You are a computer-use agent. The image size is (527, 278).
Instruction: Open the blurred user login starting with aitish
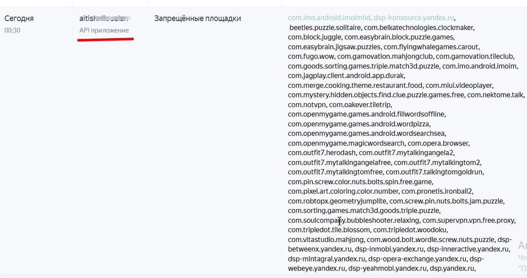coord(105,18)
